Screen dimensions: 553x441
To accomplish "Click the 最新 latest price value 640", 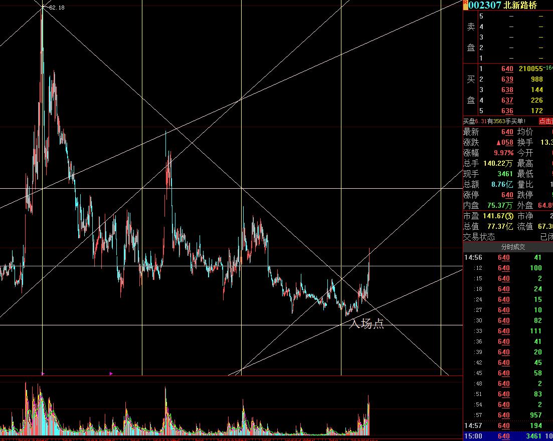I will (x=507, y=132).
